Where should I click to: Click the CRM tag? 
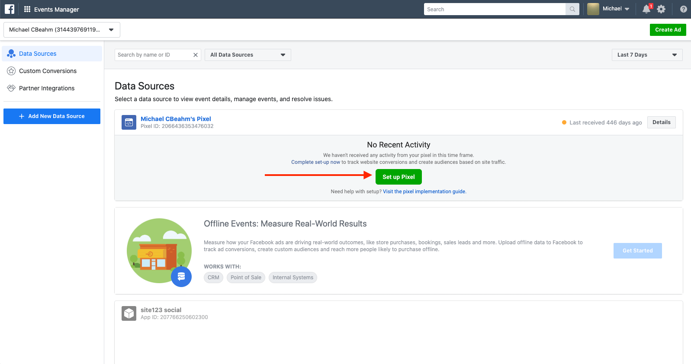pos(213,278)
